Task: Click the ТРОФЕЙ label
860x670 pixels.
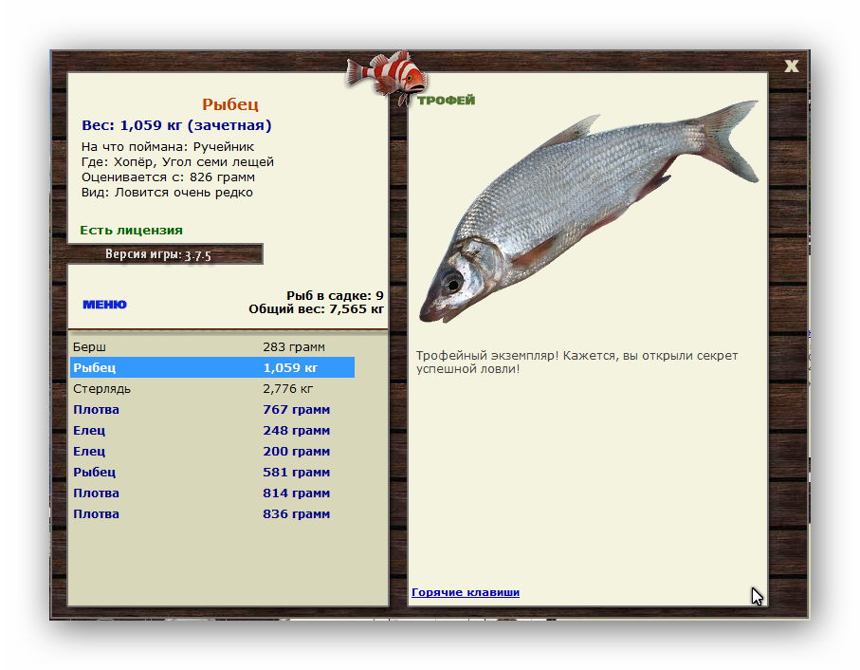Action: [x=446, y=101]
